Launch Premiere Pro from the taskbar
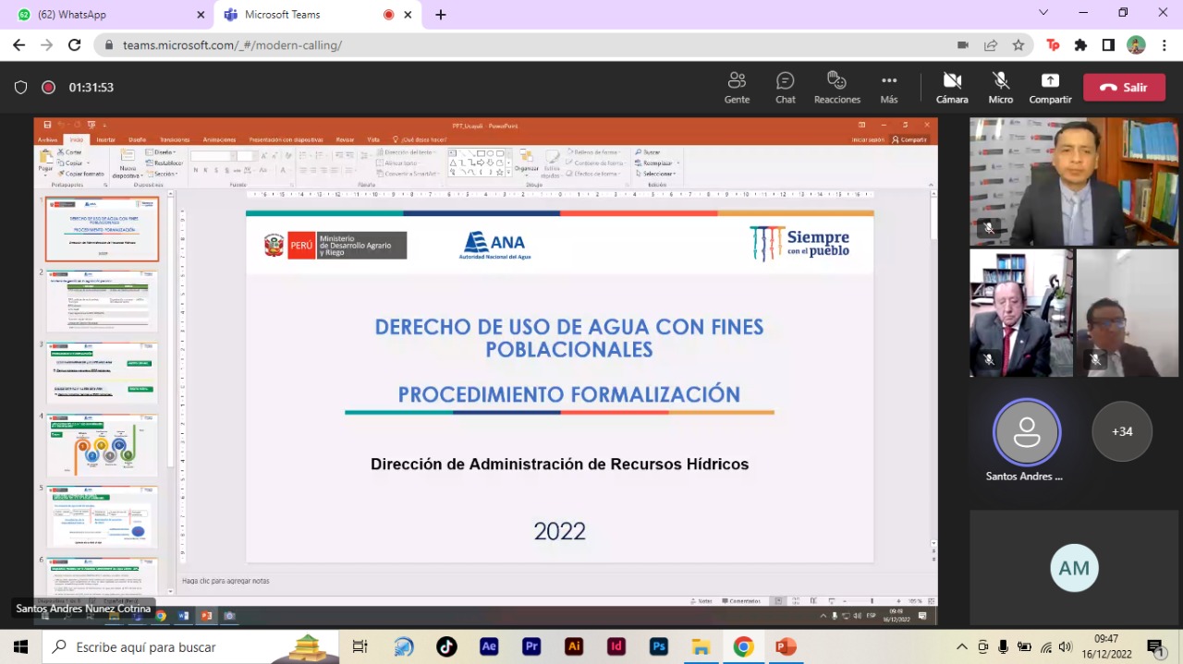The width and height of the screenshot is (1183, 664). point(531,646)
